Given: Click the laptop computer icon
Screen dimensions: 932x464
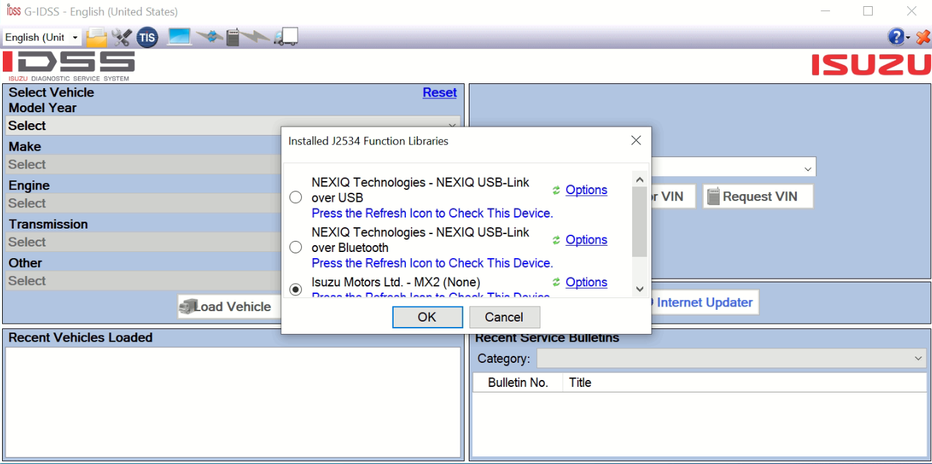Looking at the screenshot, I should tap(179, 36).
